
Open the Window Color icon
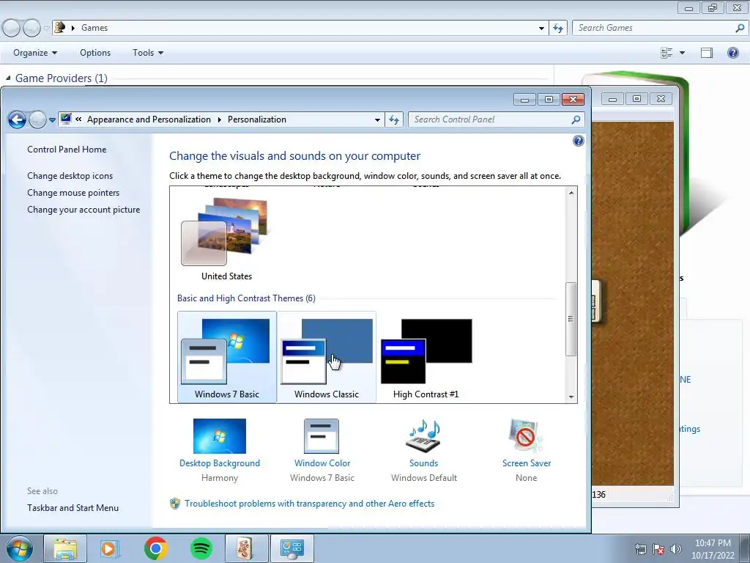click(x=322, y=436)
